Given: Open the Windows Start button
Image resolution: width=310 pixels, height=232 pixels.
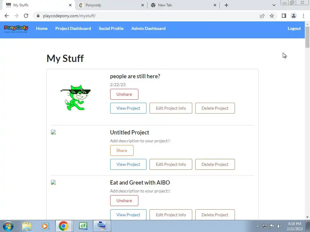Looking at the screenshot, I should pos(8,226).
